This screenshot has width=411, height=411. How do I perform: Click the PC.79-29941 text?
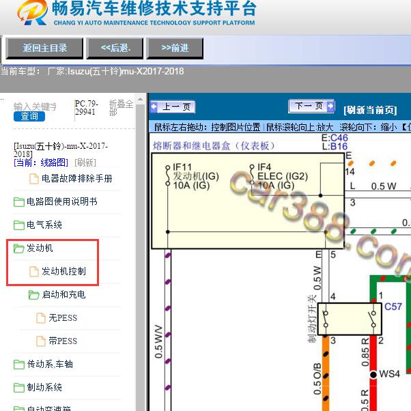click(86, 108)
